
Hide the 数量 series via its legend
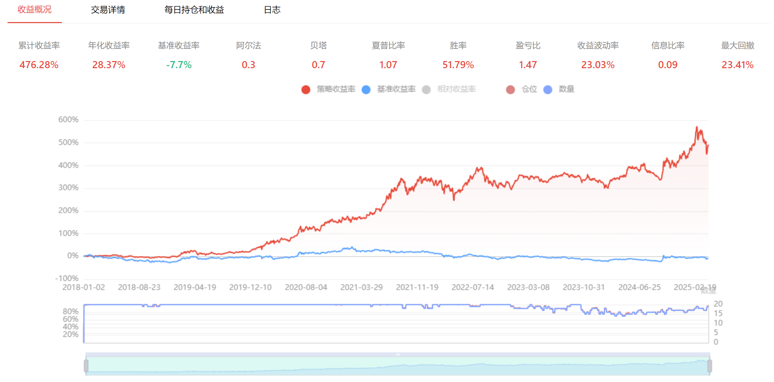[548, 90]
